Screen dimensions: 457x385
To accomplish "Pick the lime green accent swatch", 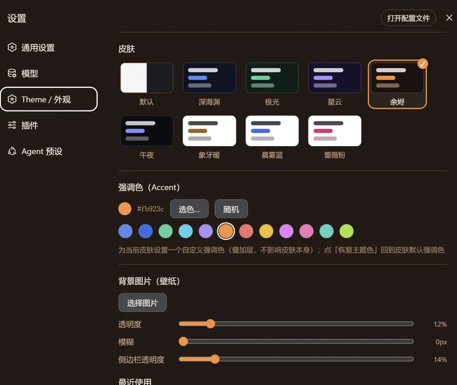I will coord(347,231).
